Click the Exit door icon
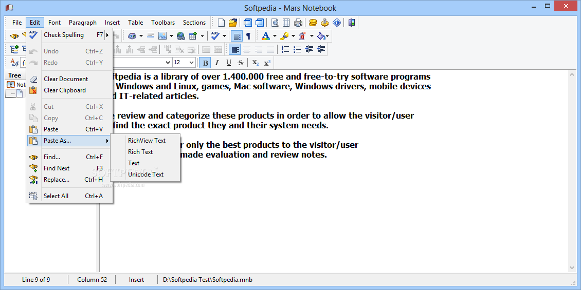 tap(352, 23)
